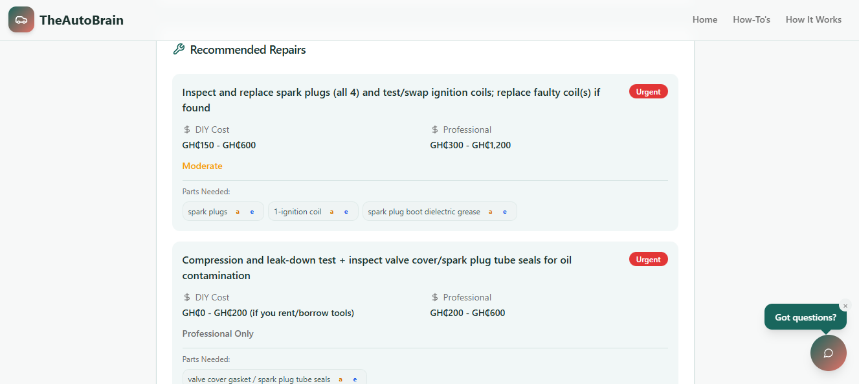Viewport: 859px width, 384px height.
Task: Click the Urgent badge on spark plug repair
Action: pos(648,92)
